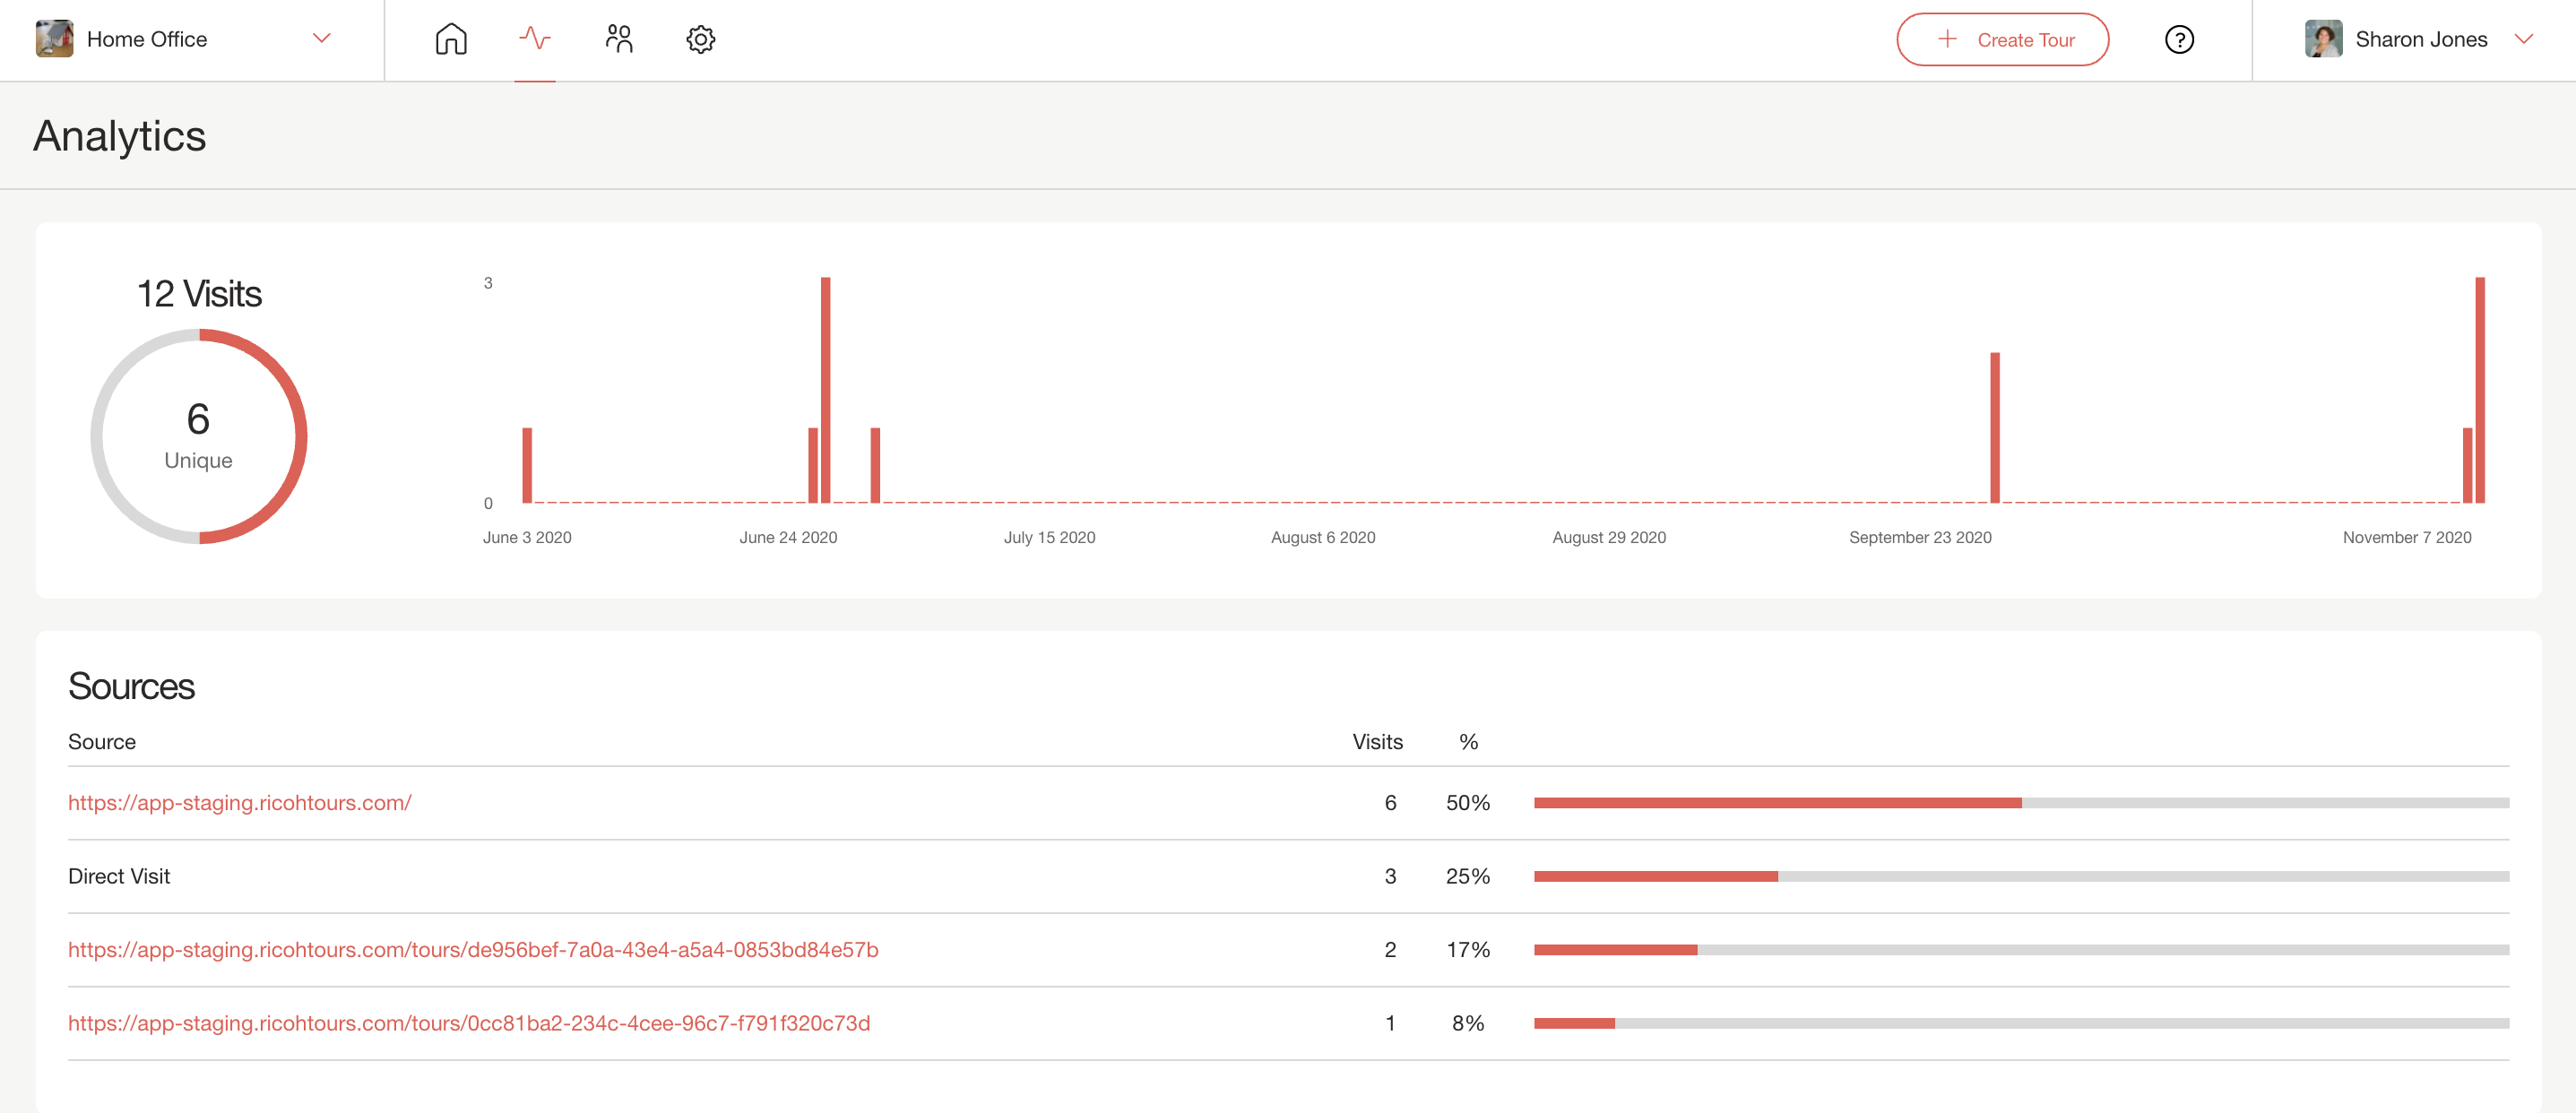2576x1113 pixels.
Task: Click Sharon Jones profile avatar
Action: point(2322,39)
